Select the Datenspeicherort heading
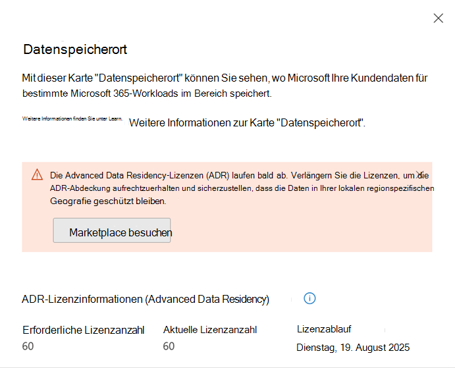Viewport: 455px width, 368px height. point(75,49)
